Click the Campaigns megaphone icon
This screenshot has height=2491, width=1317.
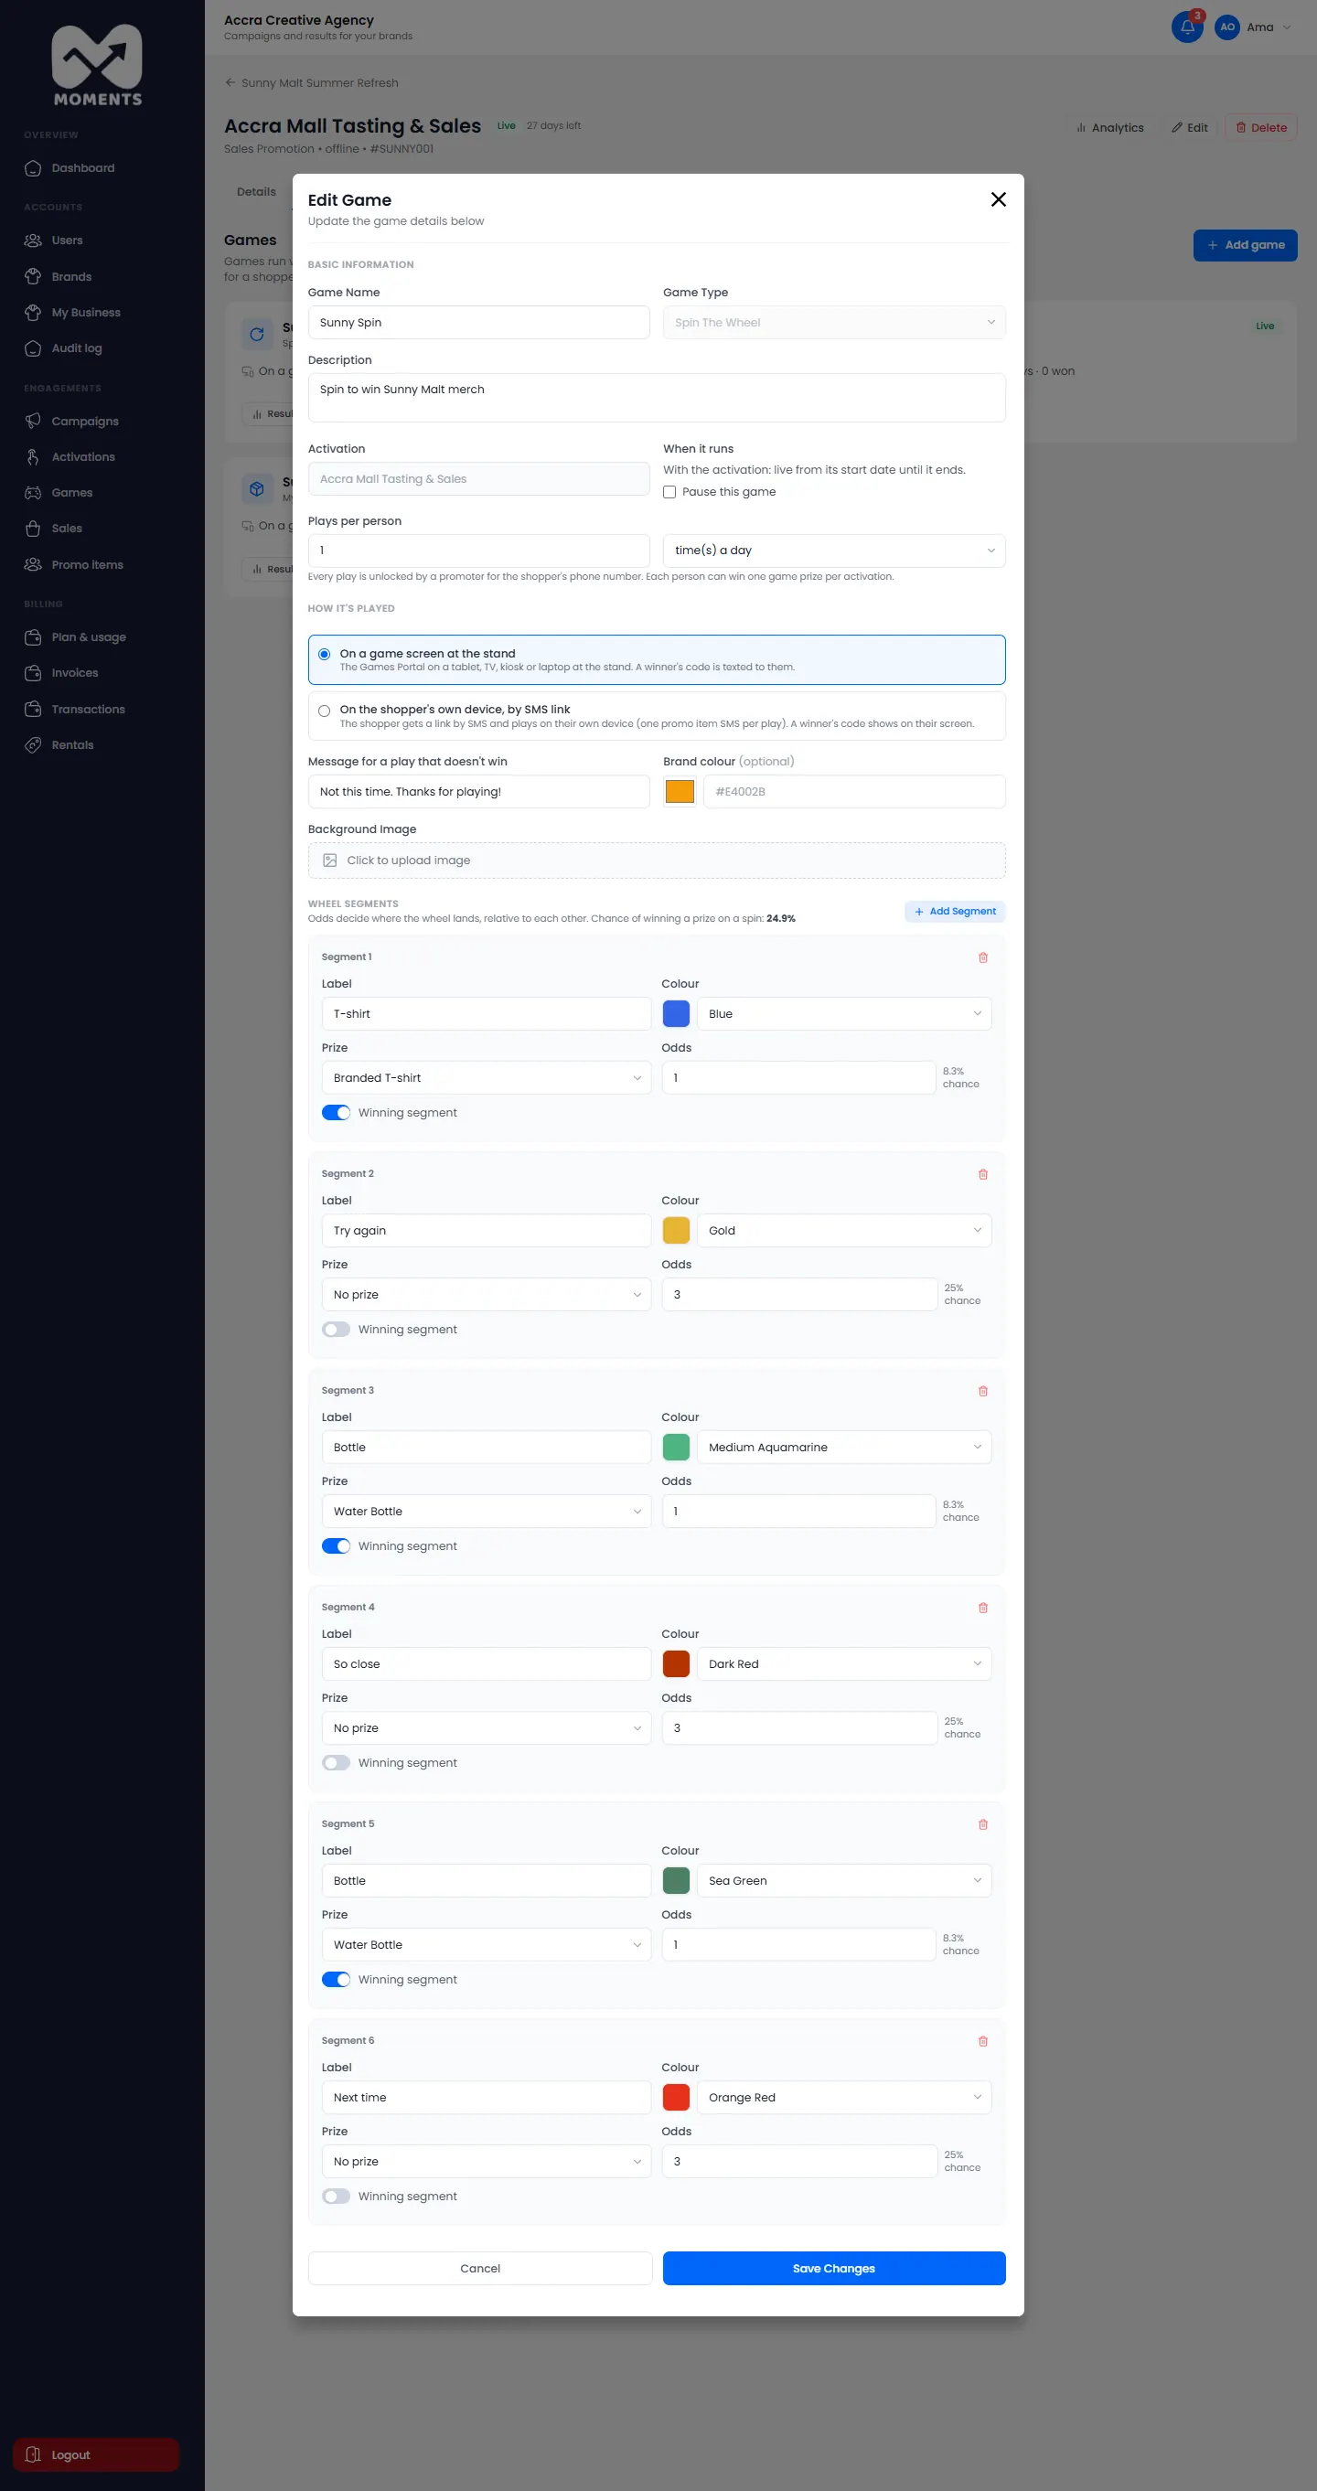33,421
